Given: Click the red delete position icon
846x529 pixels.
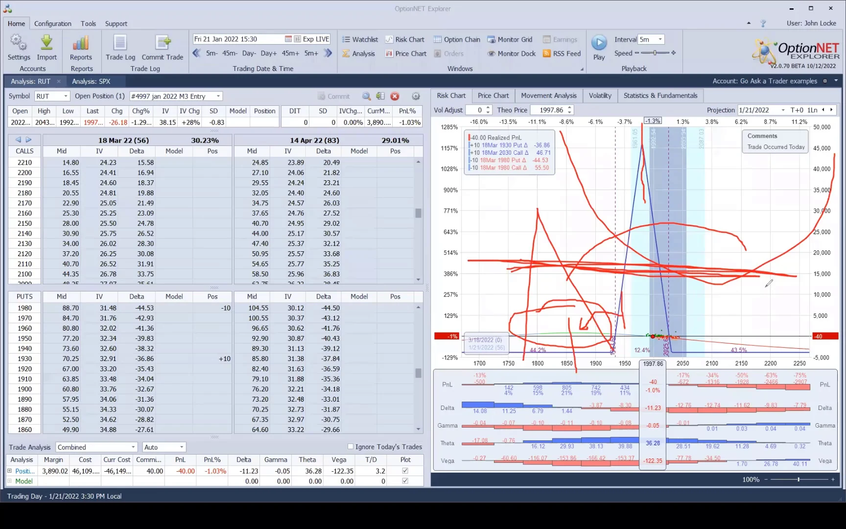Looking at the screenshot, I should pyautogui.click(x=395, y=96).
